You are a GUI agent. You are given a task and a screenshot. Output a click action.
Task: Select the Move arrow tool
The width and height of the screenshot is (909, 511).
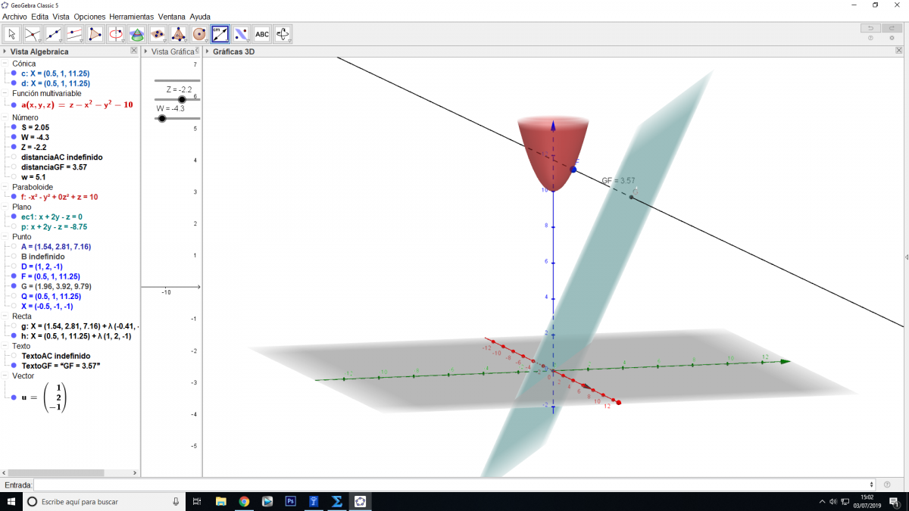pyautogui.click(x=12, y=33)
